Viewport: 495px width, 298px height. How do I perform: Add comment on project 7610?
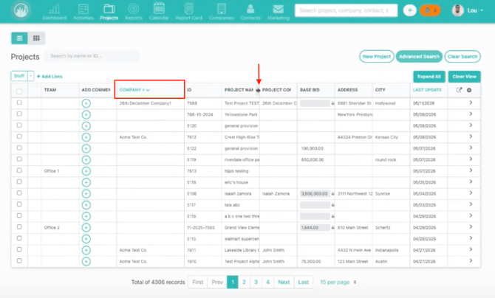86,261
